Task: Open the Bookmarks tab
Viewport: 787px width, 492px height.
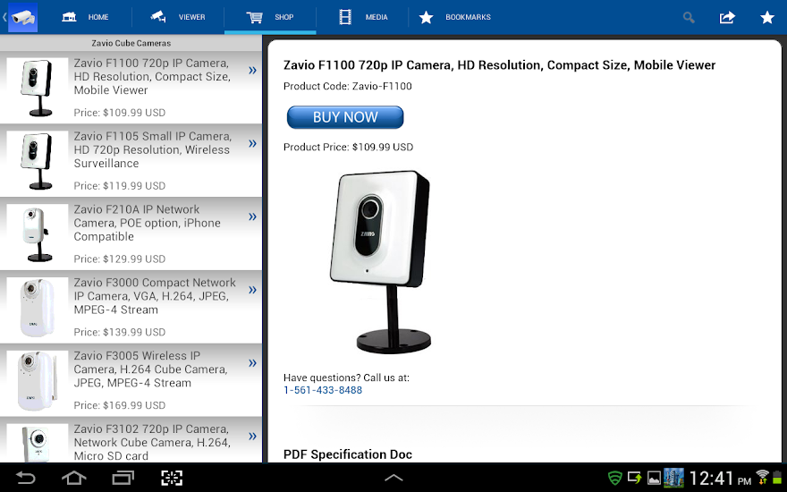Action: pyautogui.click(x=454, y=17)
